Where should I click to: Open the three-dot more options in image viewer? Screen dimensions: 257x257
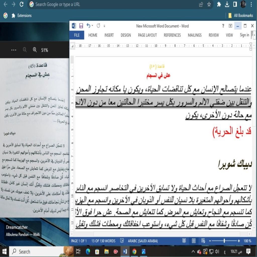14,50
